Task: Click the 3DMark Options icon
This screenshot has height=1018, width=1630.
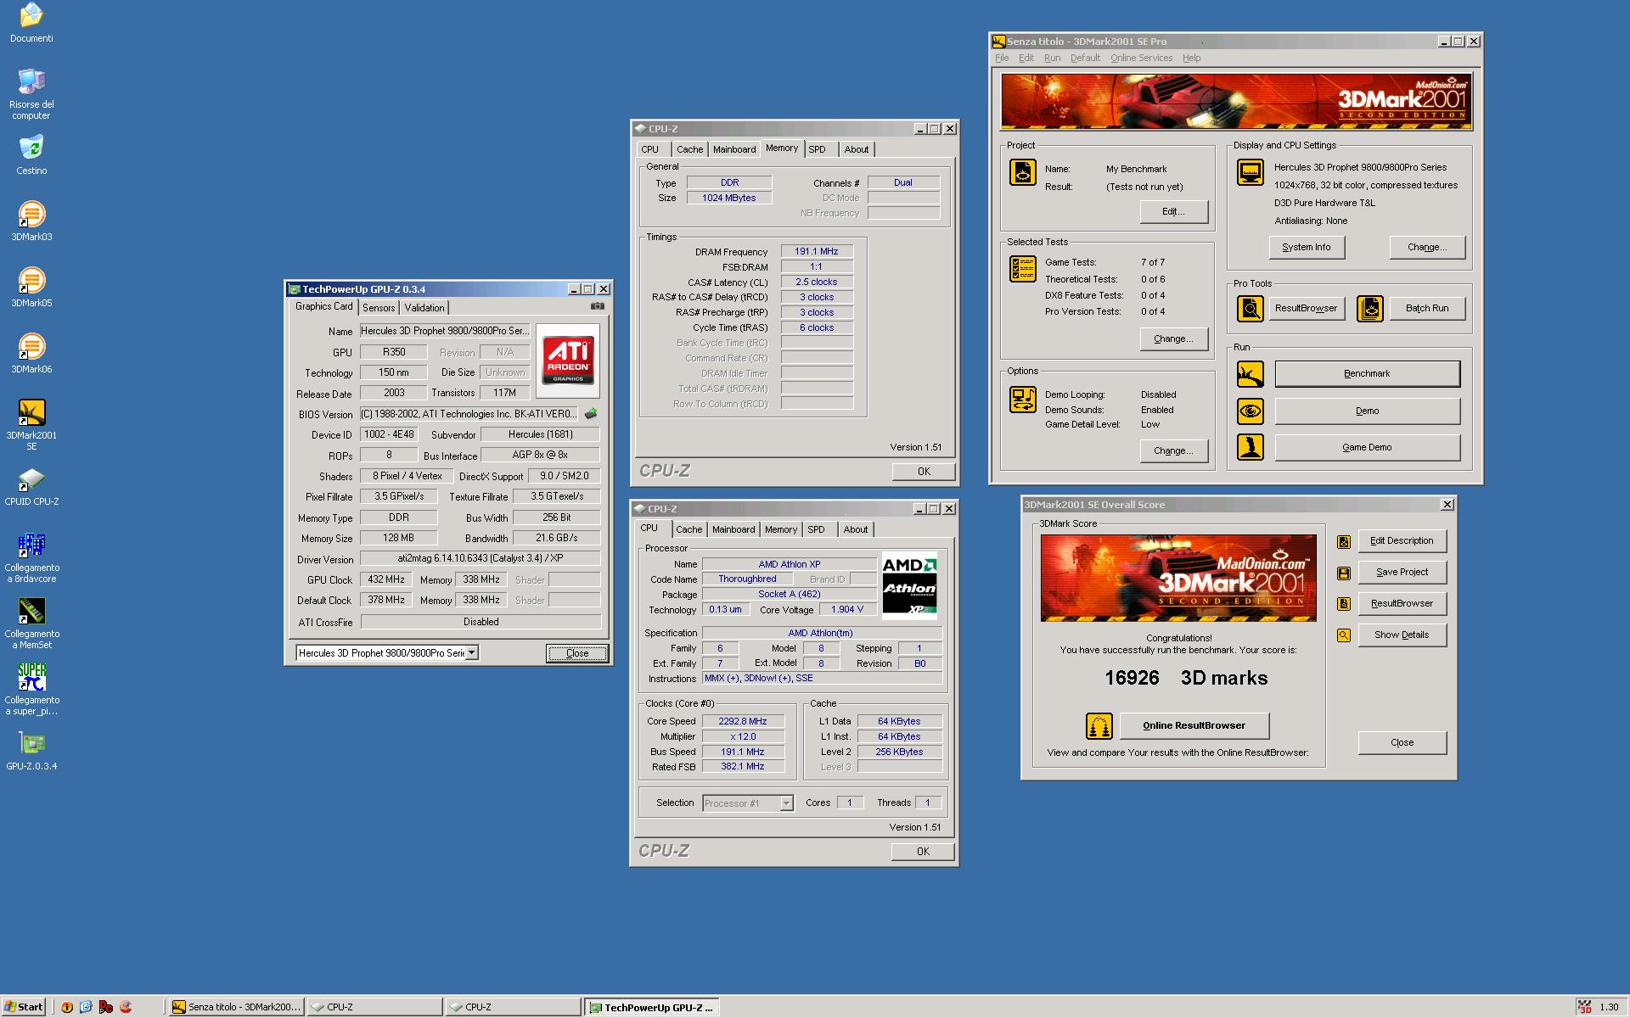Action: coord(1022,400)
